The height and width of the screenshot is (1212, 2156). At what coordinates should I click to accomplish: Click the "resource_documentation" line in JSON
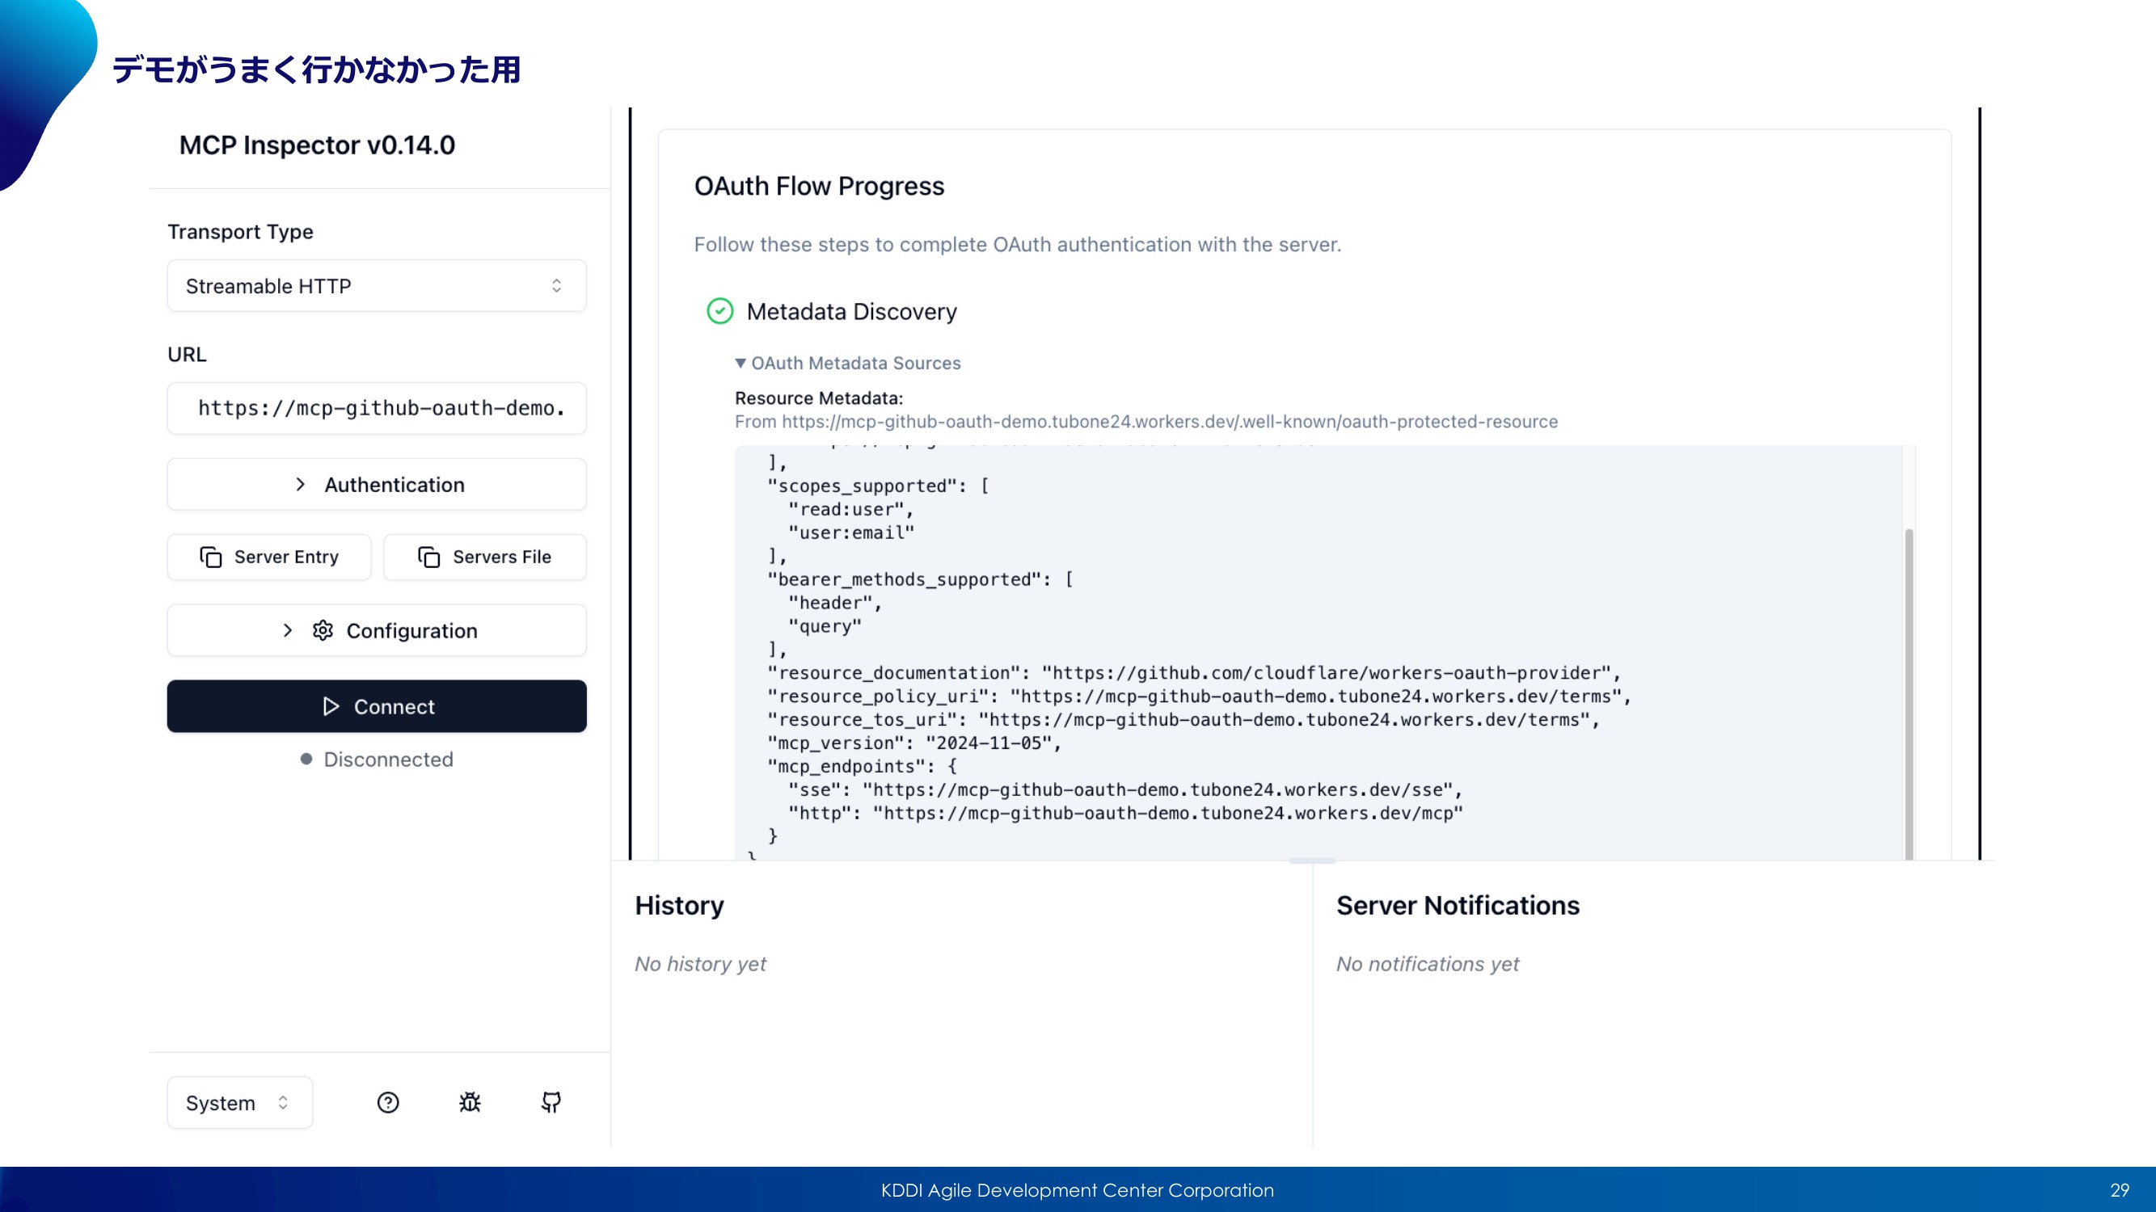click(x=1194, y=672)
